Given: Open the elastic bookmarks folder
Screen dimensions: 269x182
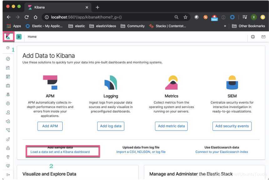Looking at the screenshot, I should [77, 26].
